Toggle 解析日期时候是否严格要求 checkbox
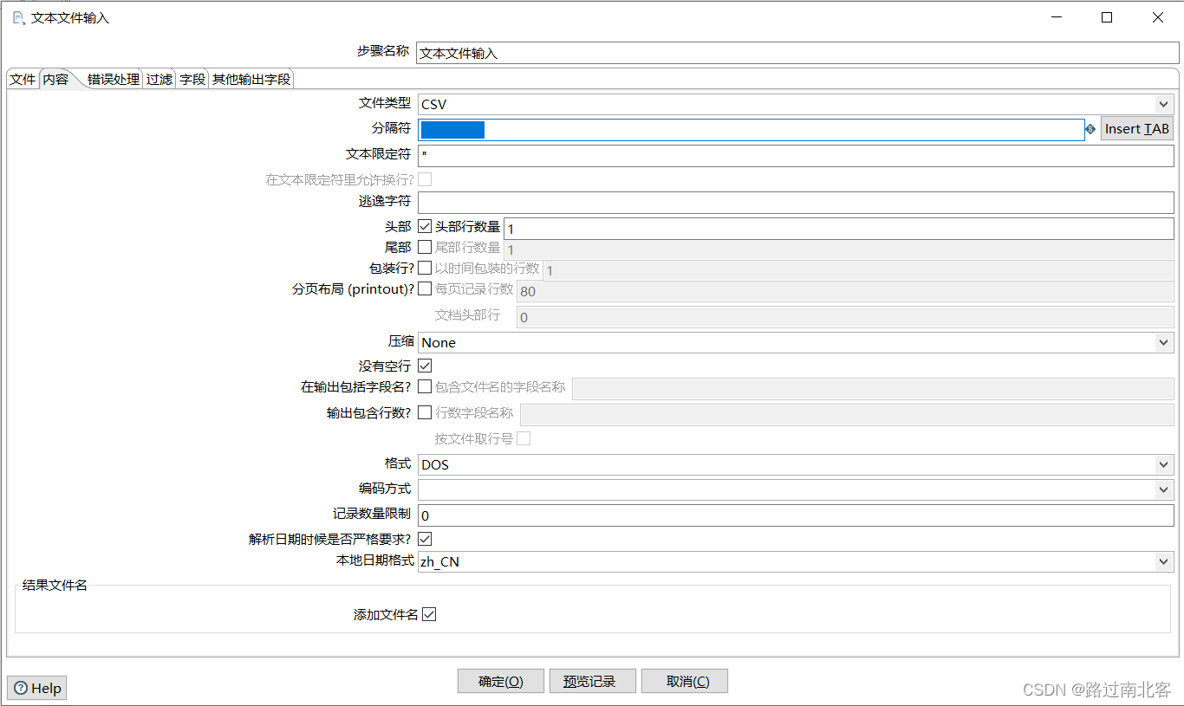This screenshot has width=1184, height=706. tap(425, 539)
